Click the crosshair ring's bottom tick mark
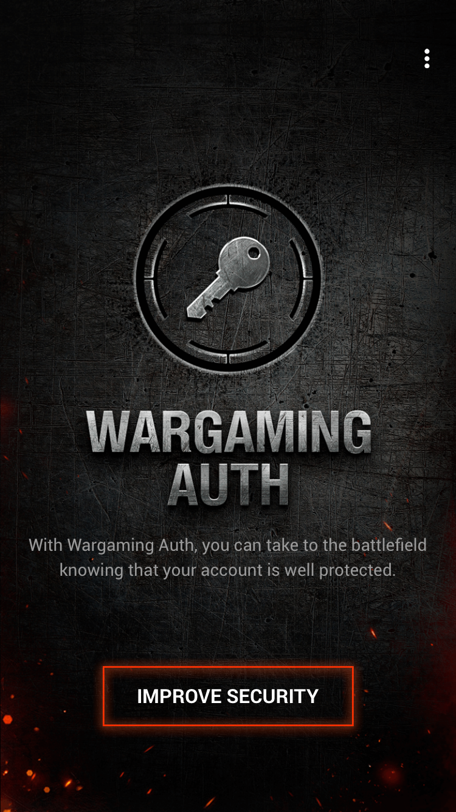The image size is (456, 812). coord(229,355)
